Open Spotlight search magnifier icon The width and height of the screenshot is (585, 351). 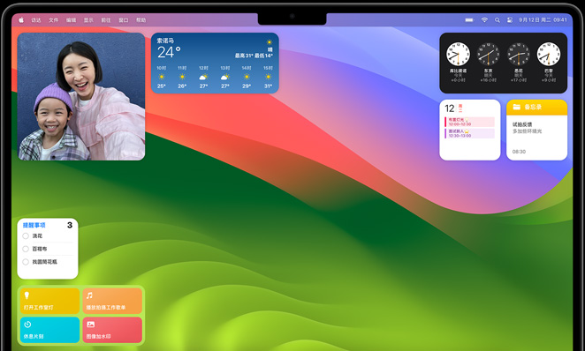tap(498, 20)
